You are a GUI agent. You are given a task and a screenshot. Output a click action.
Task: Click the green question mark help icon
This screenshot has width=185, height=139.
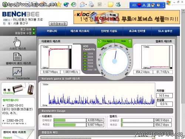(129, 41)
